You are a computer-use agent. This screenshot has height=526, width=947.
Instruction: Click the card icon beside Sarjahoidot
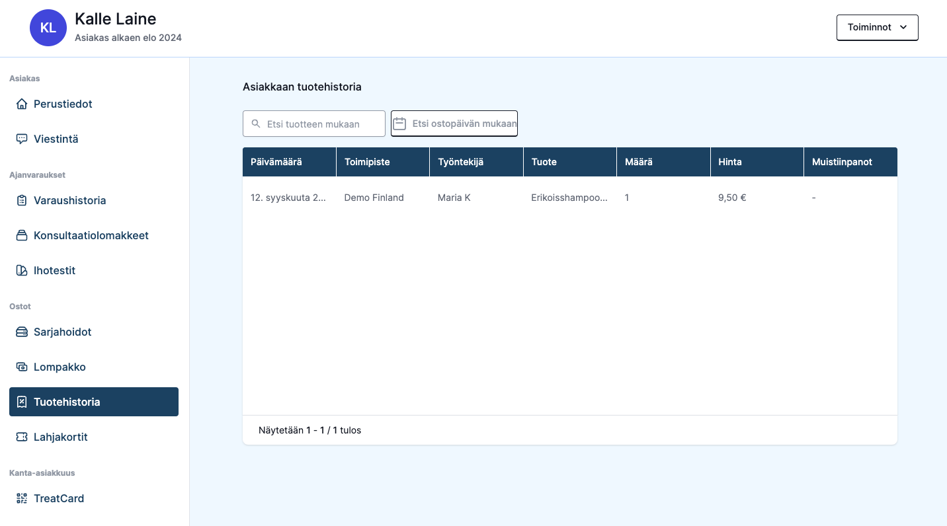22,332
